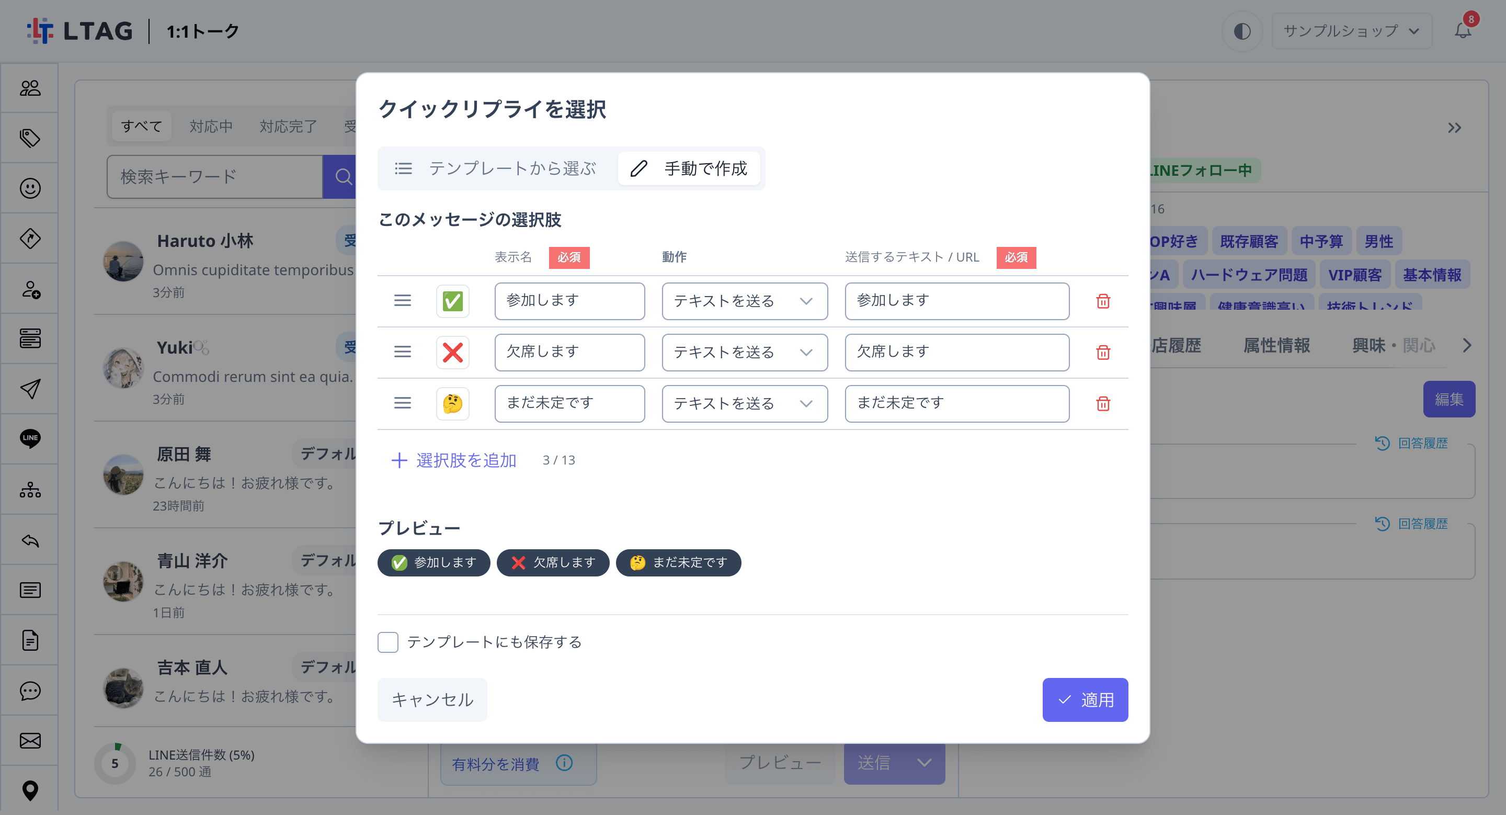Click the drag handle of 参加します row
Image resolution: width=1506 pixels, height=815 pixels.
click(402, 300)
